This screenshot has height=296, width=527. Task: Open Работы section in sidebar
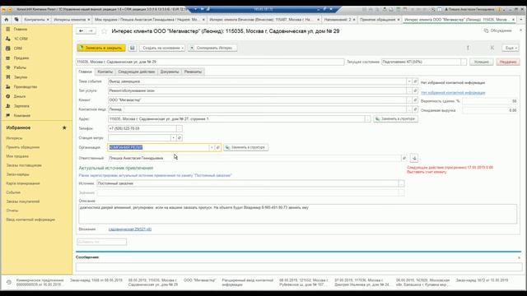(20, 67)
